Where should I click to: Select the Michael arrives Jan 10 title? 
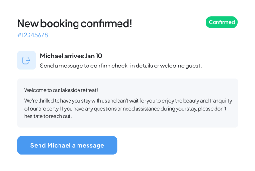tap(71, 56)
